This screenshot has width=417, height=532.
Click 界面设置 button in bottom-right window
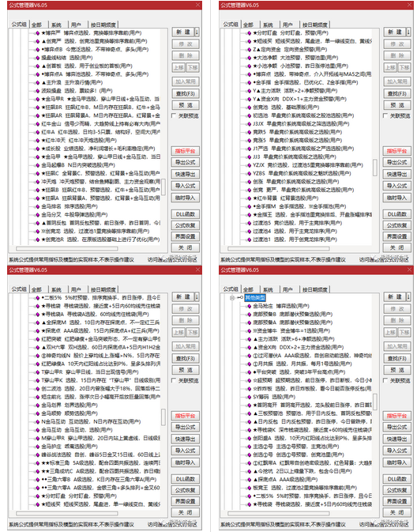click(396, 501)
